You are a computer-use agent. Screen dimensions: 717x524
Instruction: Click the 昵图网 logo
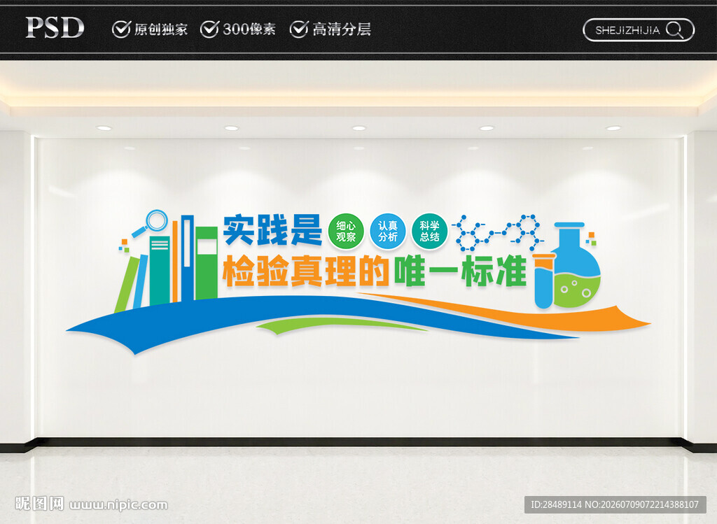point(39,504)
